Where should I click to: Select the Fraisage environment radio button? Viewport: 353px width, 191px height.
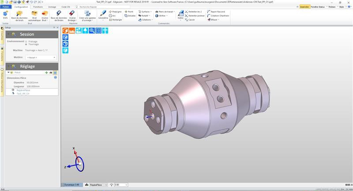(26, 41)
